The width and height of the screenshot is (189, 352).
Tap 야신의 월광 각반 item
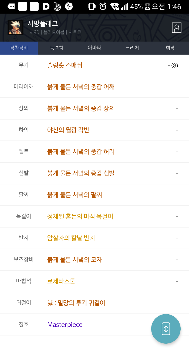click(68, 130)
